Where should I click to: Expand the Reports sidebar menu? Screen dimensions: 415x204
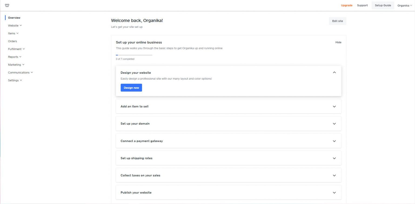coord(15,57)
